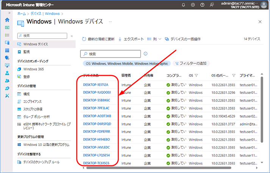Open settings gear icon in header

(x=193, y=5)
